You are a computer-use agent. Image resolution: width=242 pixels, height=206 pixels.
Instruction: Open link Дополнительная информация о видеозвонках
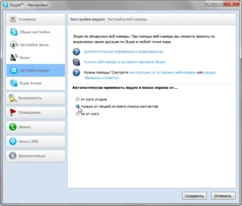pyautogui.click(x=124, y=52)
